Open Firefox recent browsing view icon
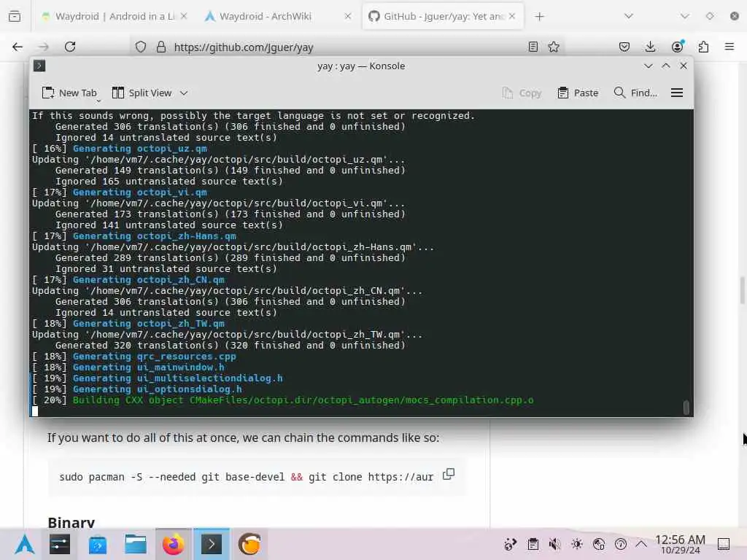This screenshot has width=747, height=560. [x=15, y=16]
